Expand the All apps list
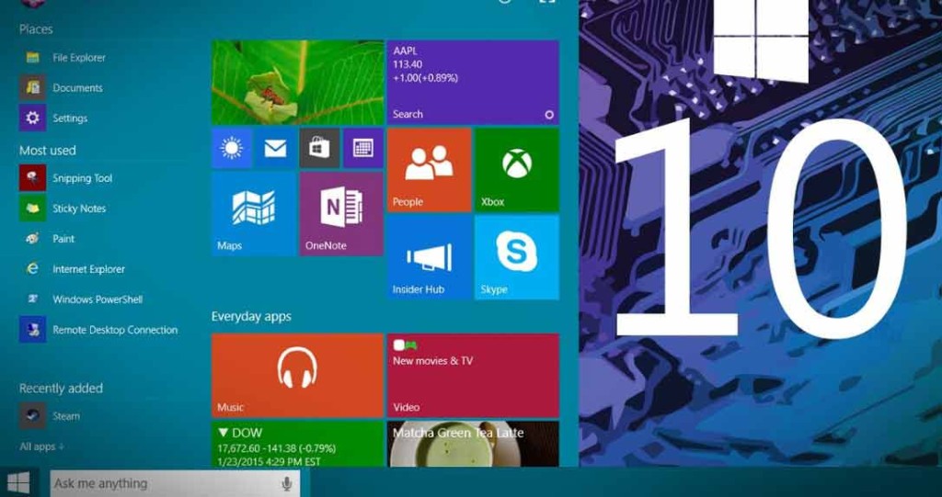Viewport: 942px width, 497px height. click(x=41, y=446)
